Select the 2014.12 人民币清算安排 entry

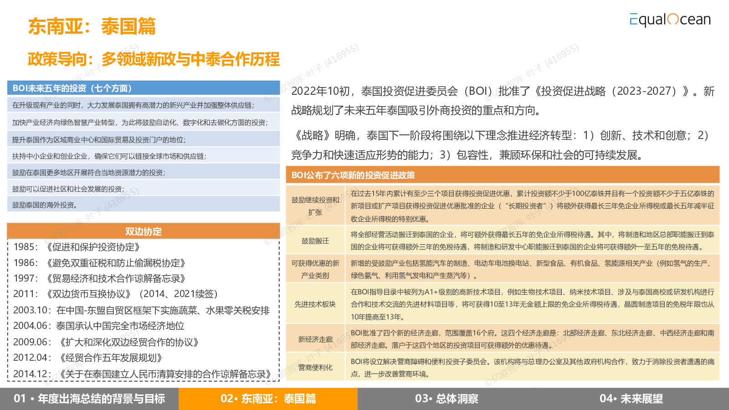143,374
